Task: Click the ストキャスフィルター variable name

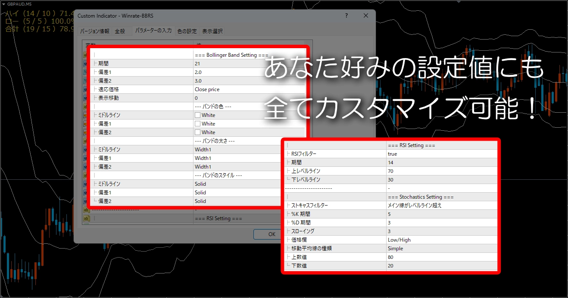Action: tap(309, 206)
